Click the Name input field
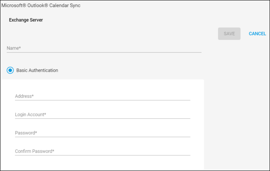Image resolution: width=270 pixels, height=171 pixels. [104, 48]
